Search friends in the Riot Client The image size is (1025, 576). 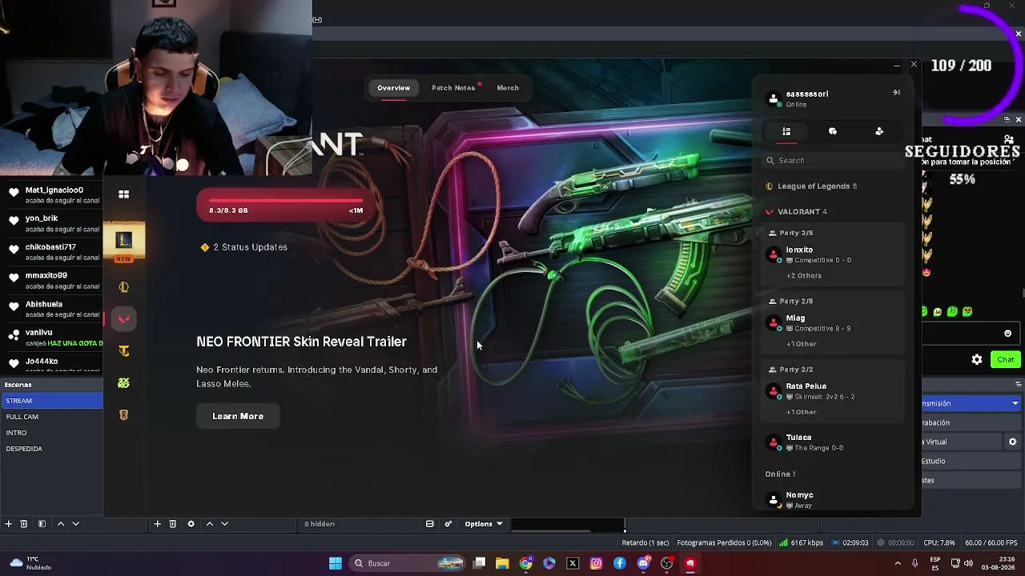point(833,161)
